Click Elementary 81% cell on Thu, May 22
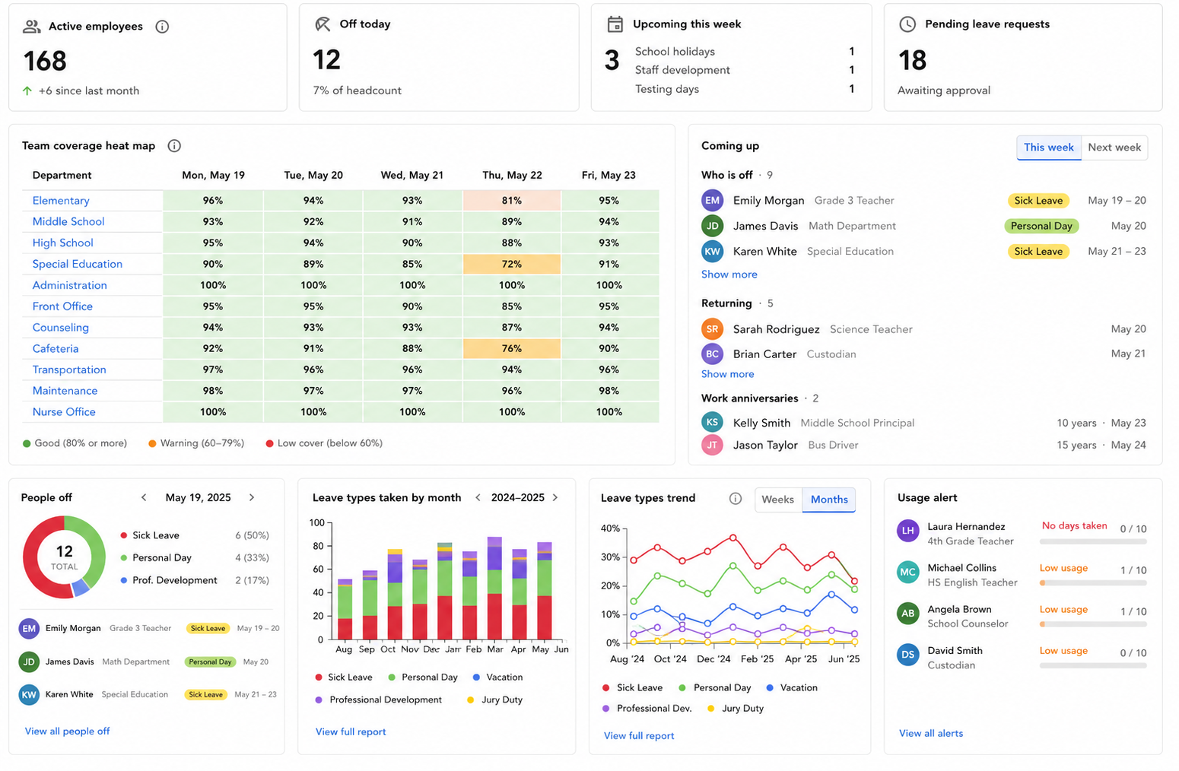1179x771 pixels. (512, 201)
